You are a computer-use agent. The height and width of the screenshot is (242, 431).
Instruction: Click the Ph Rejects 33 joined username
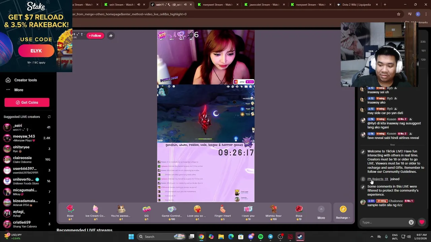(377, 179)
